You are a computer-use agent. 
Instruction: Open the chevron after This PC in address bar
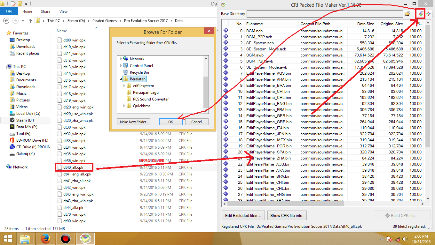[63, 21]
